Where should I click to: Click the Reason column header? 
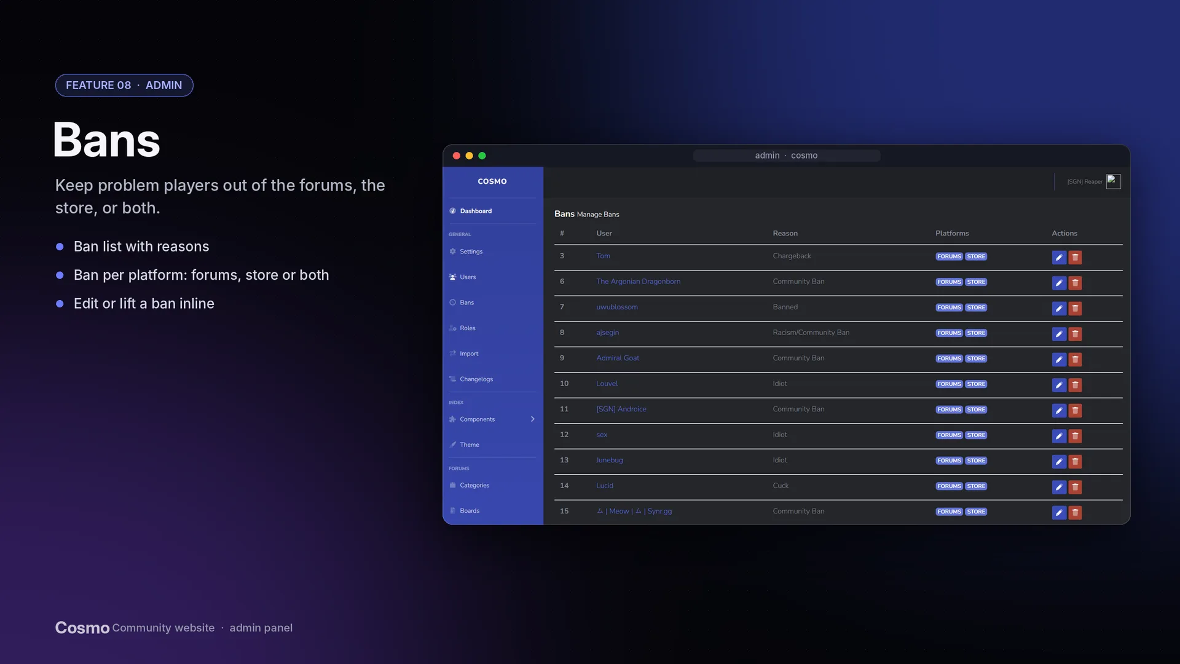point(785,234)
